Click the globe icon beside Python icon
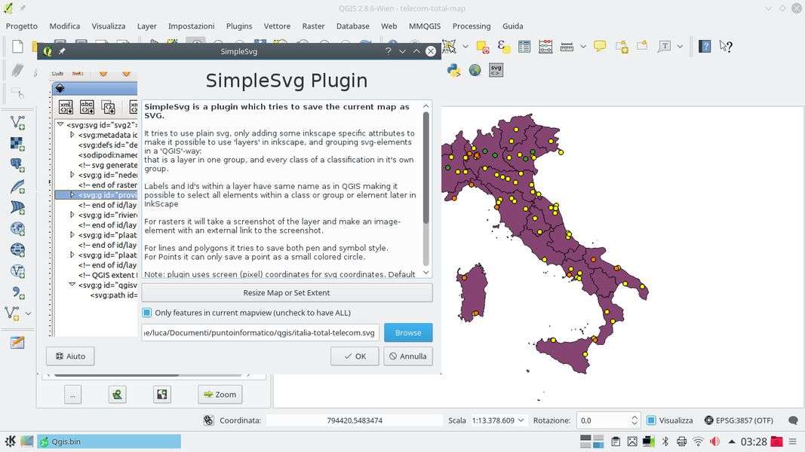Screen dimensions: 805x452 click(475, 70)
